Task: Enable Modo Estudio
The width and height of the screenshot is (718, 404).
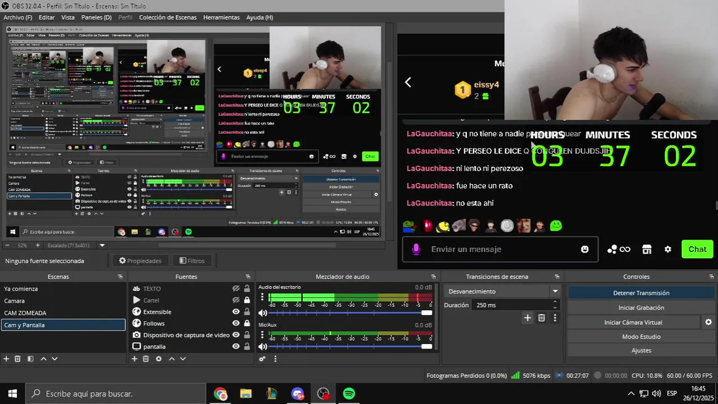Action: point(641,337)
